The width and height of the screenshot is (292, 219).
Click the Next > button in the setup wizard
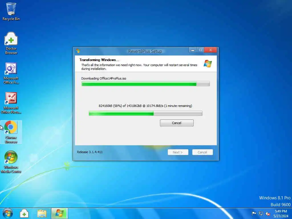coord(178,152)
